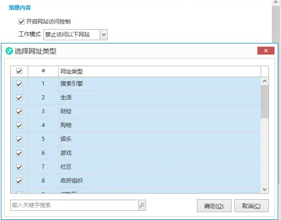Click the # column header
281x220 pixels.
click(x=43, y=71)
